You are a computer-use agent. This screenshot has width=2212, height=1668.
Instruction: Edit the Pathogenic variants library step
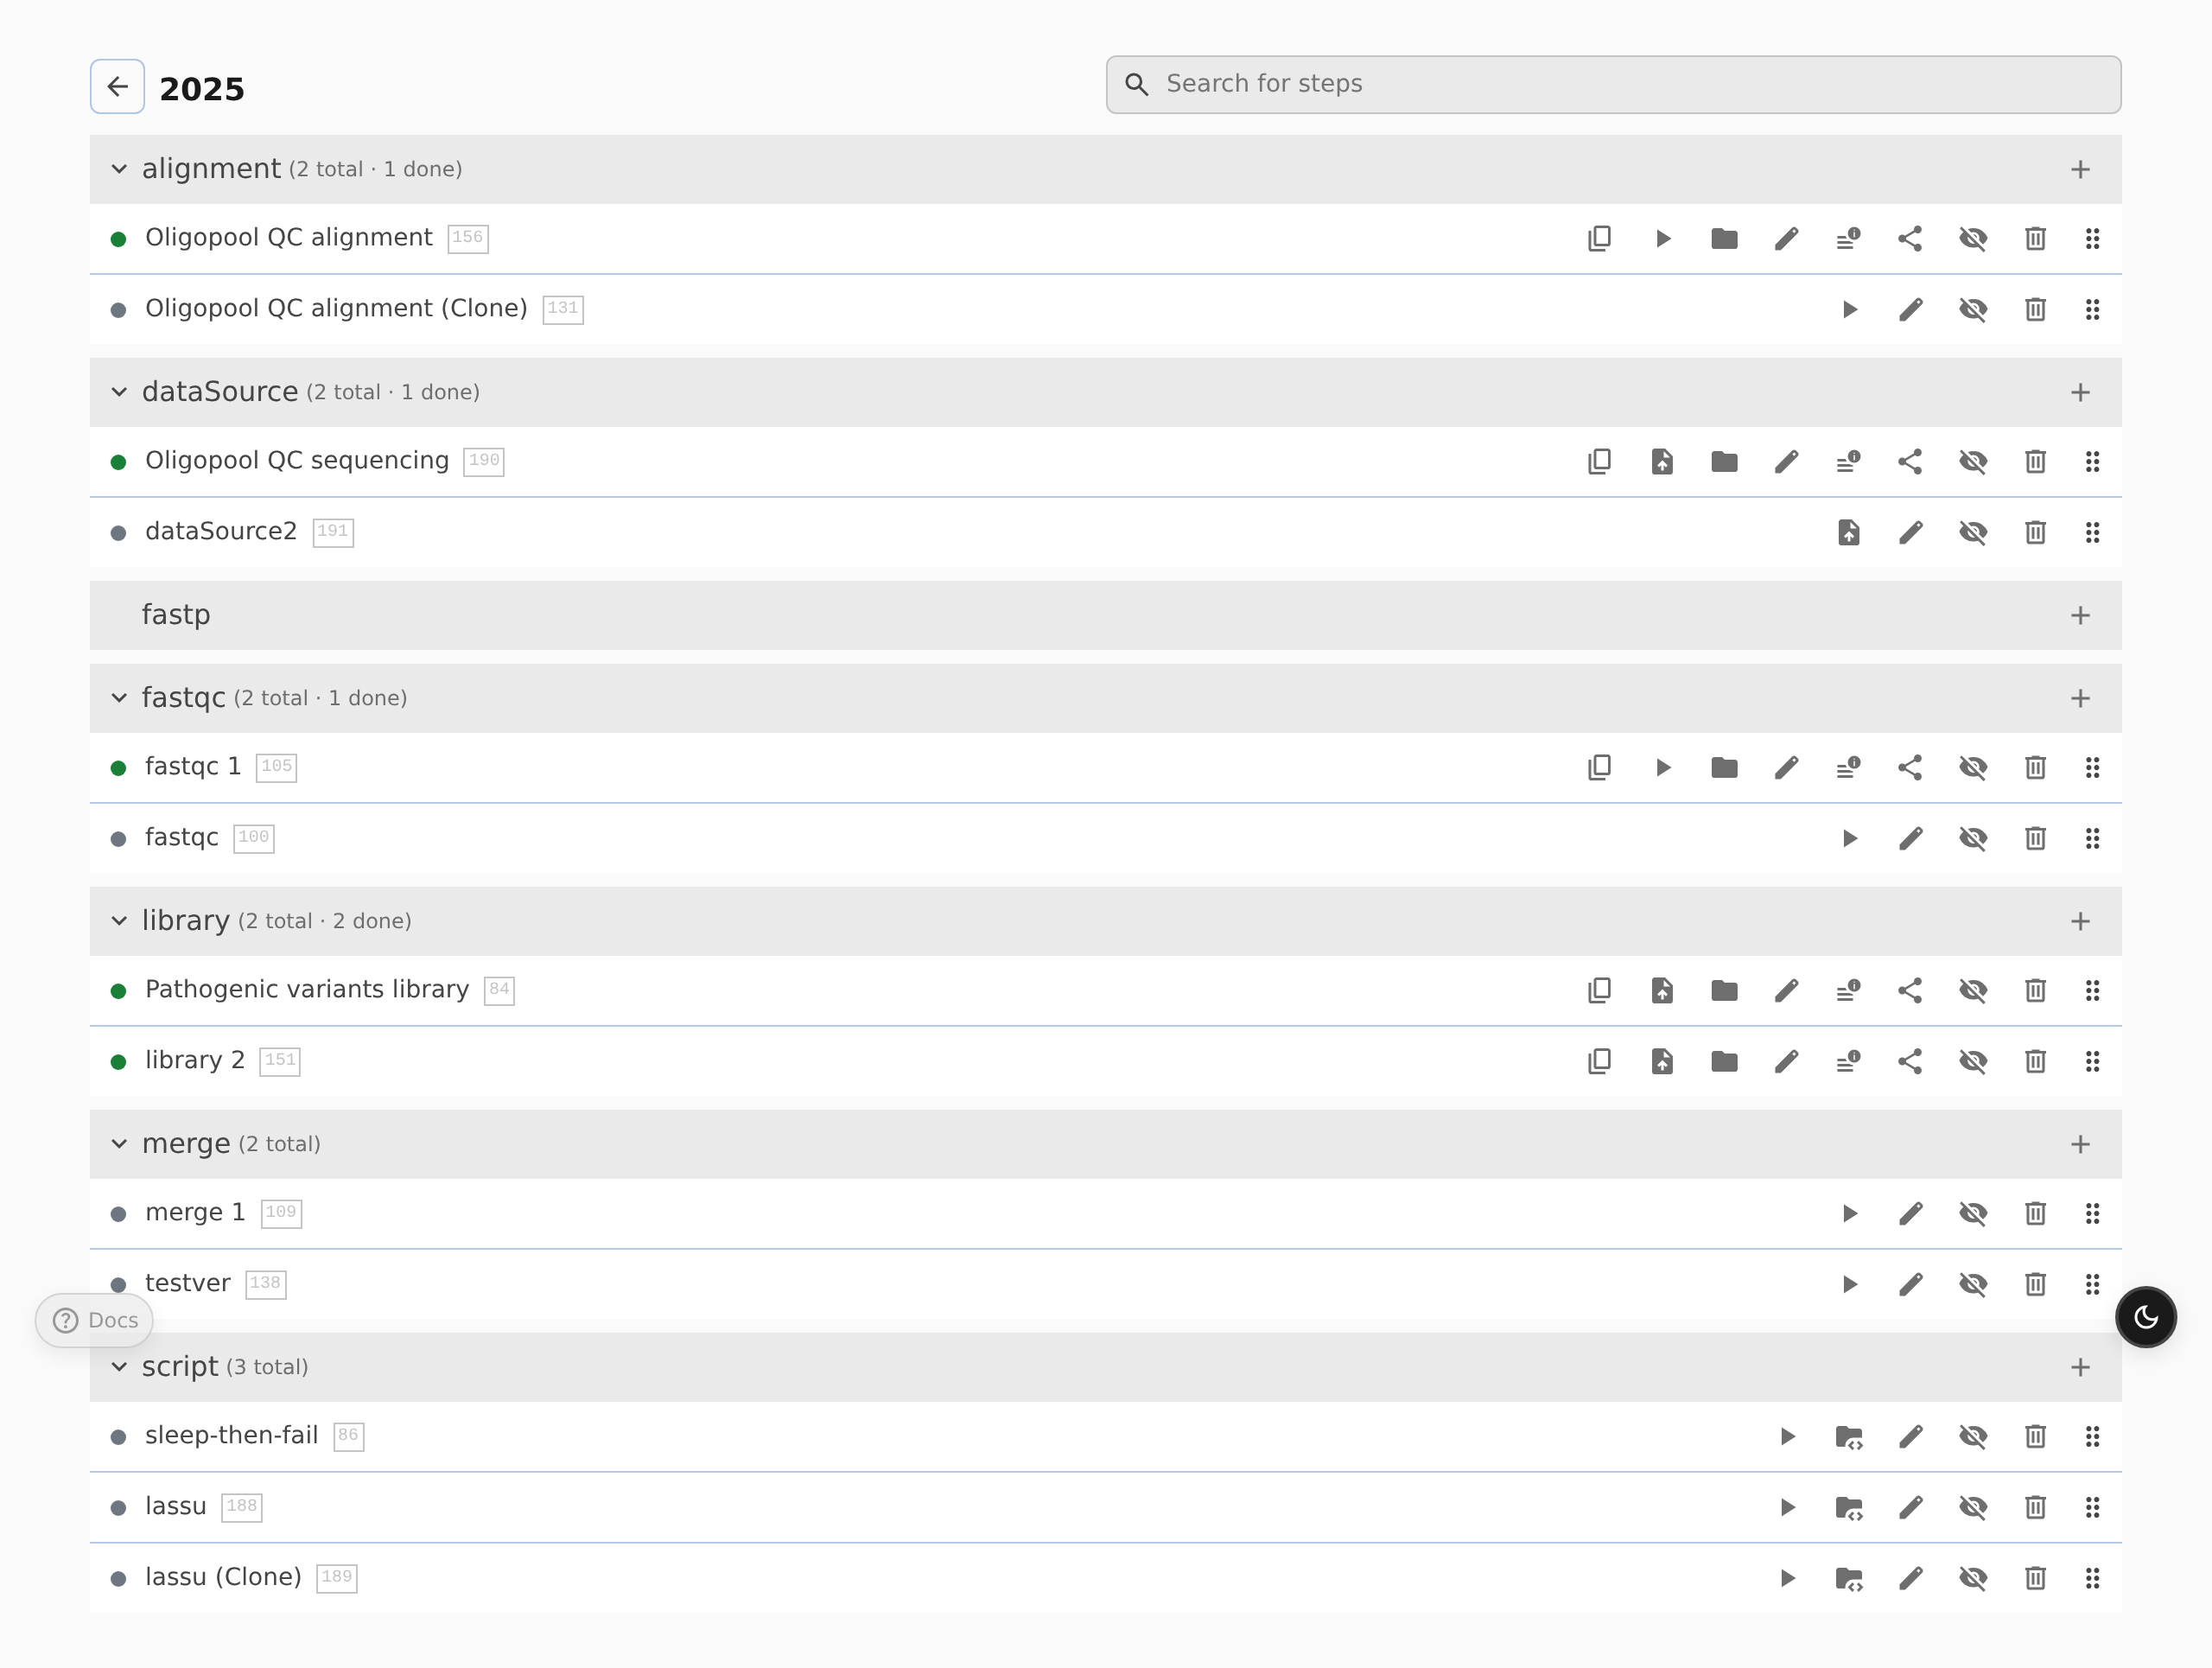coord(1786,990)
